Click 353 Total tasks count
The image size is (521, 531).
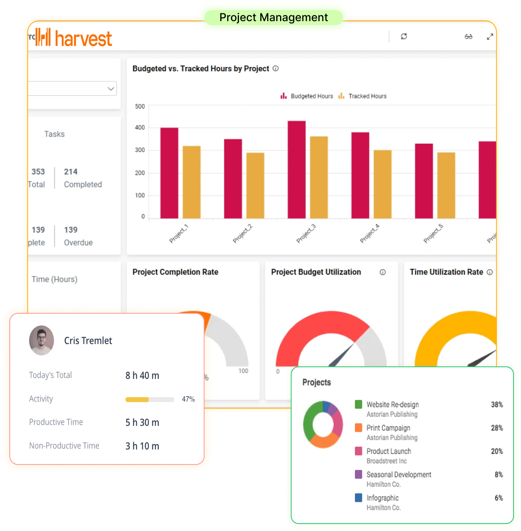(38, 172)
